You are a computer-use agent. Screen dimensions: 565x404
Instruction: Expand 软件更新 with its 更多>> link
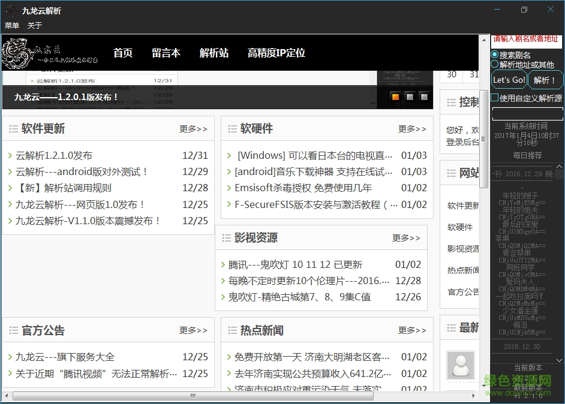[193, 129]
